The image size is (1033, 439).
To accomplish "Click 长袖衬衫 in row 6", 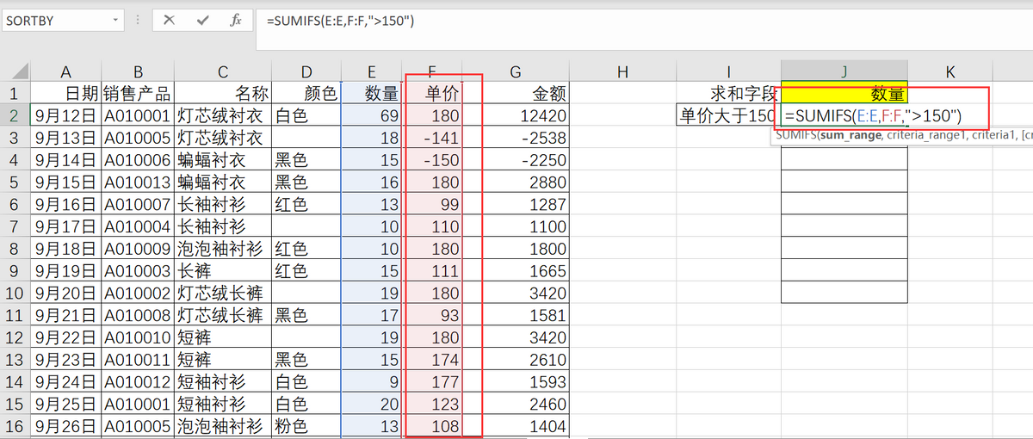I will click(x=223, y=204).
